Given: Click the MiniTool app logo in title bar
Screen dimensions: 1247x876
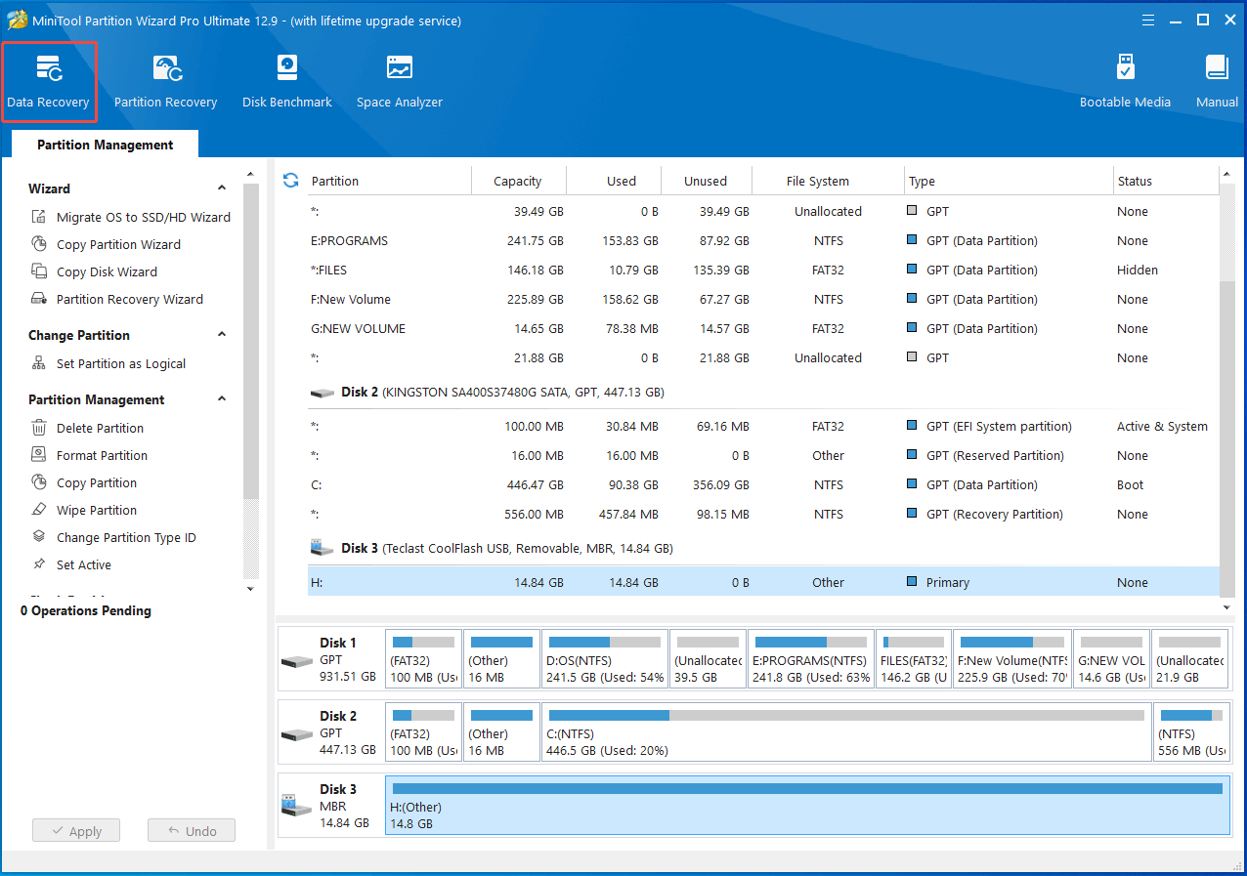Looking at the screenshot, I should [x=18, y=20].
